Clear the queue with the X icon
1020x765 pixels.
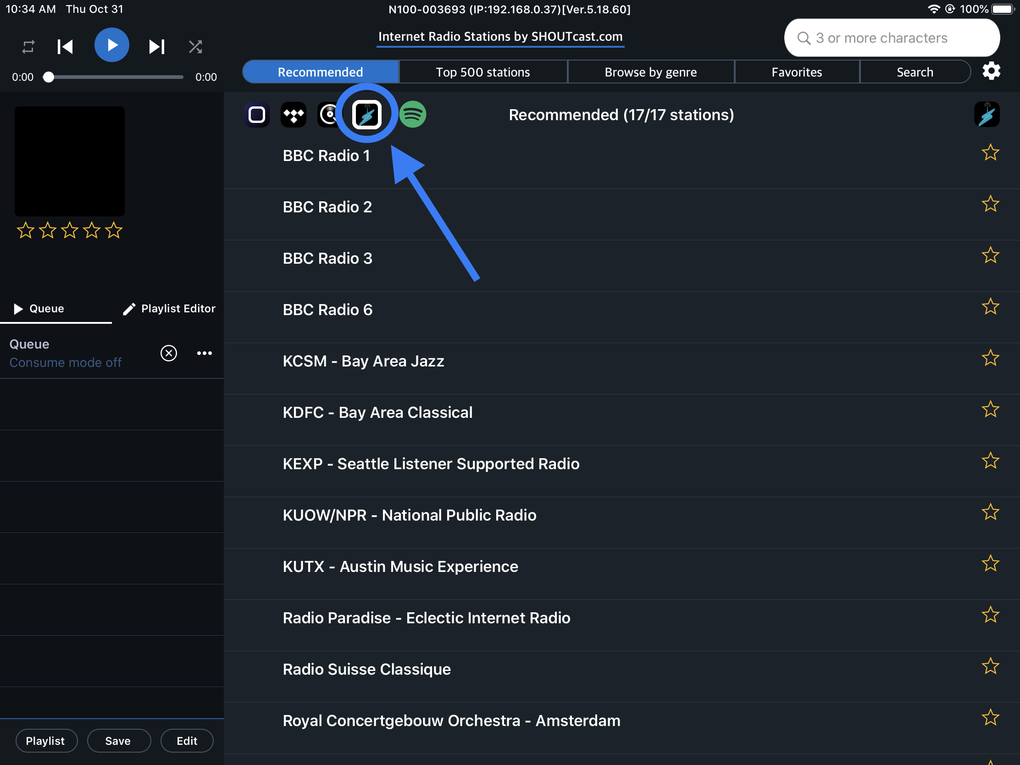pos(169,353)
